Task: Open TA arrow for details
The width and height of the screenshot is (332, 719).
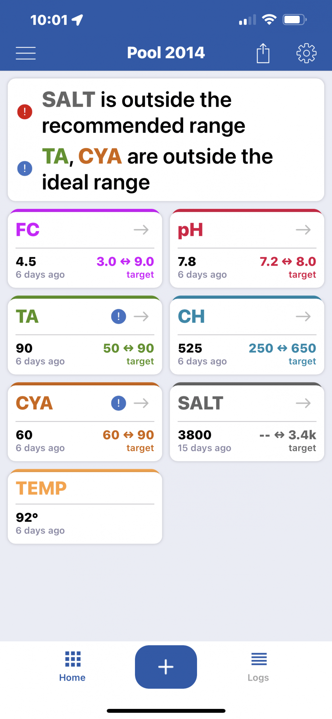Action: [x=141, y=316]
